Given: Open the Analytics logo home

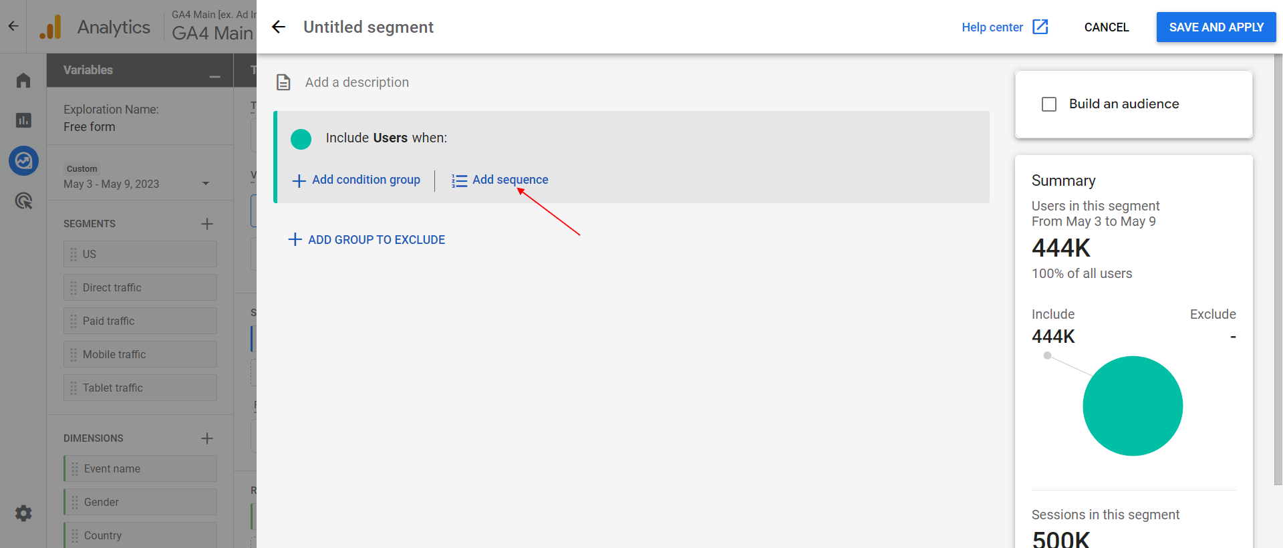Looking at the screenshot, I should click(51, 27).
